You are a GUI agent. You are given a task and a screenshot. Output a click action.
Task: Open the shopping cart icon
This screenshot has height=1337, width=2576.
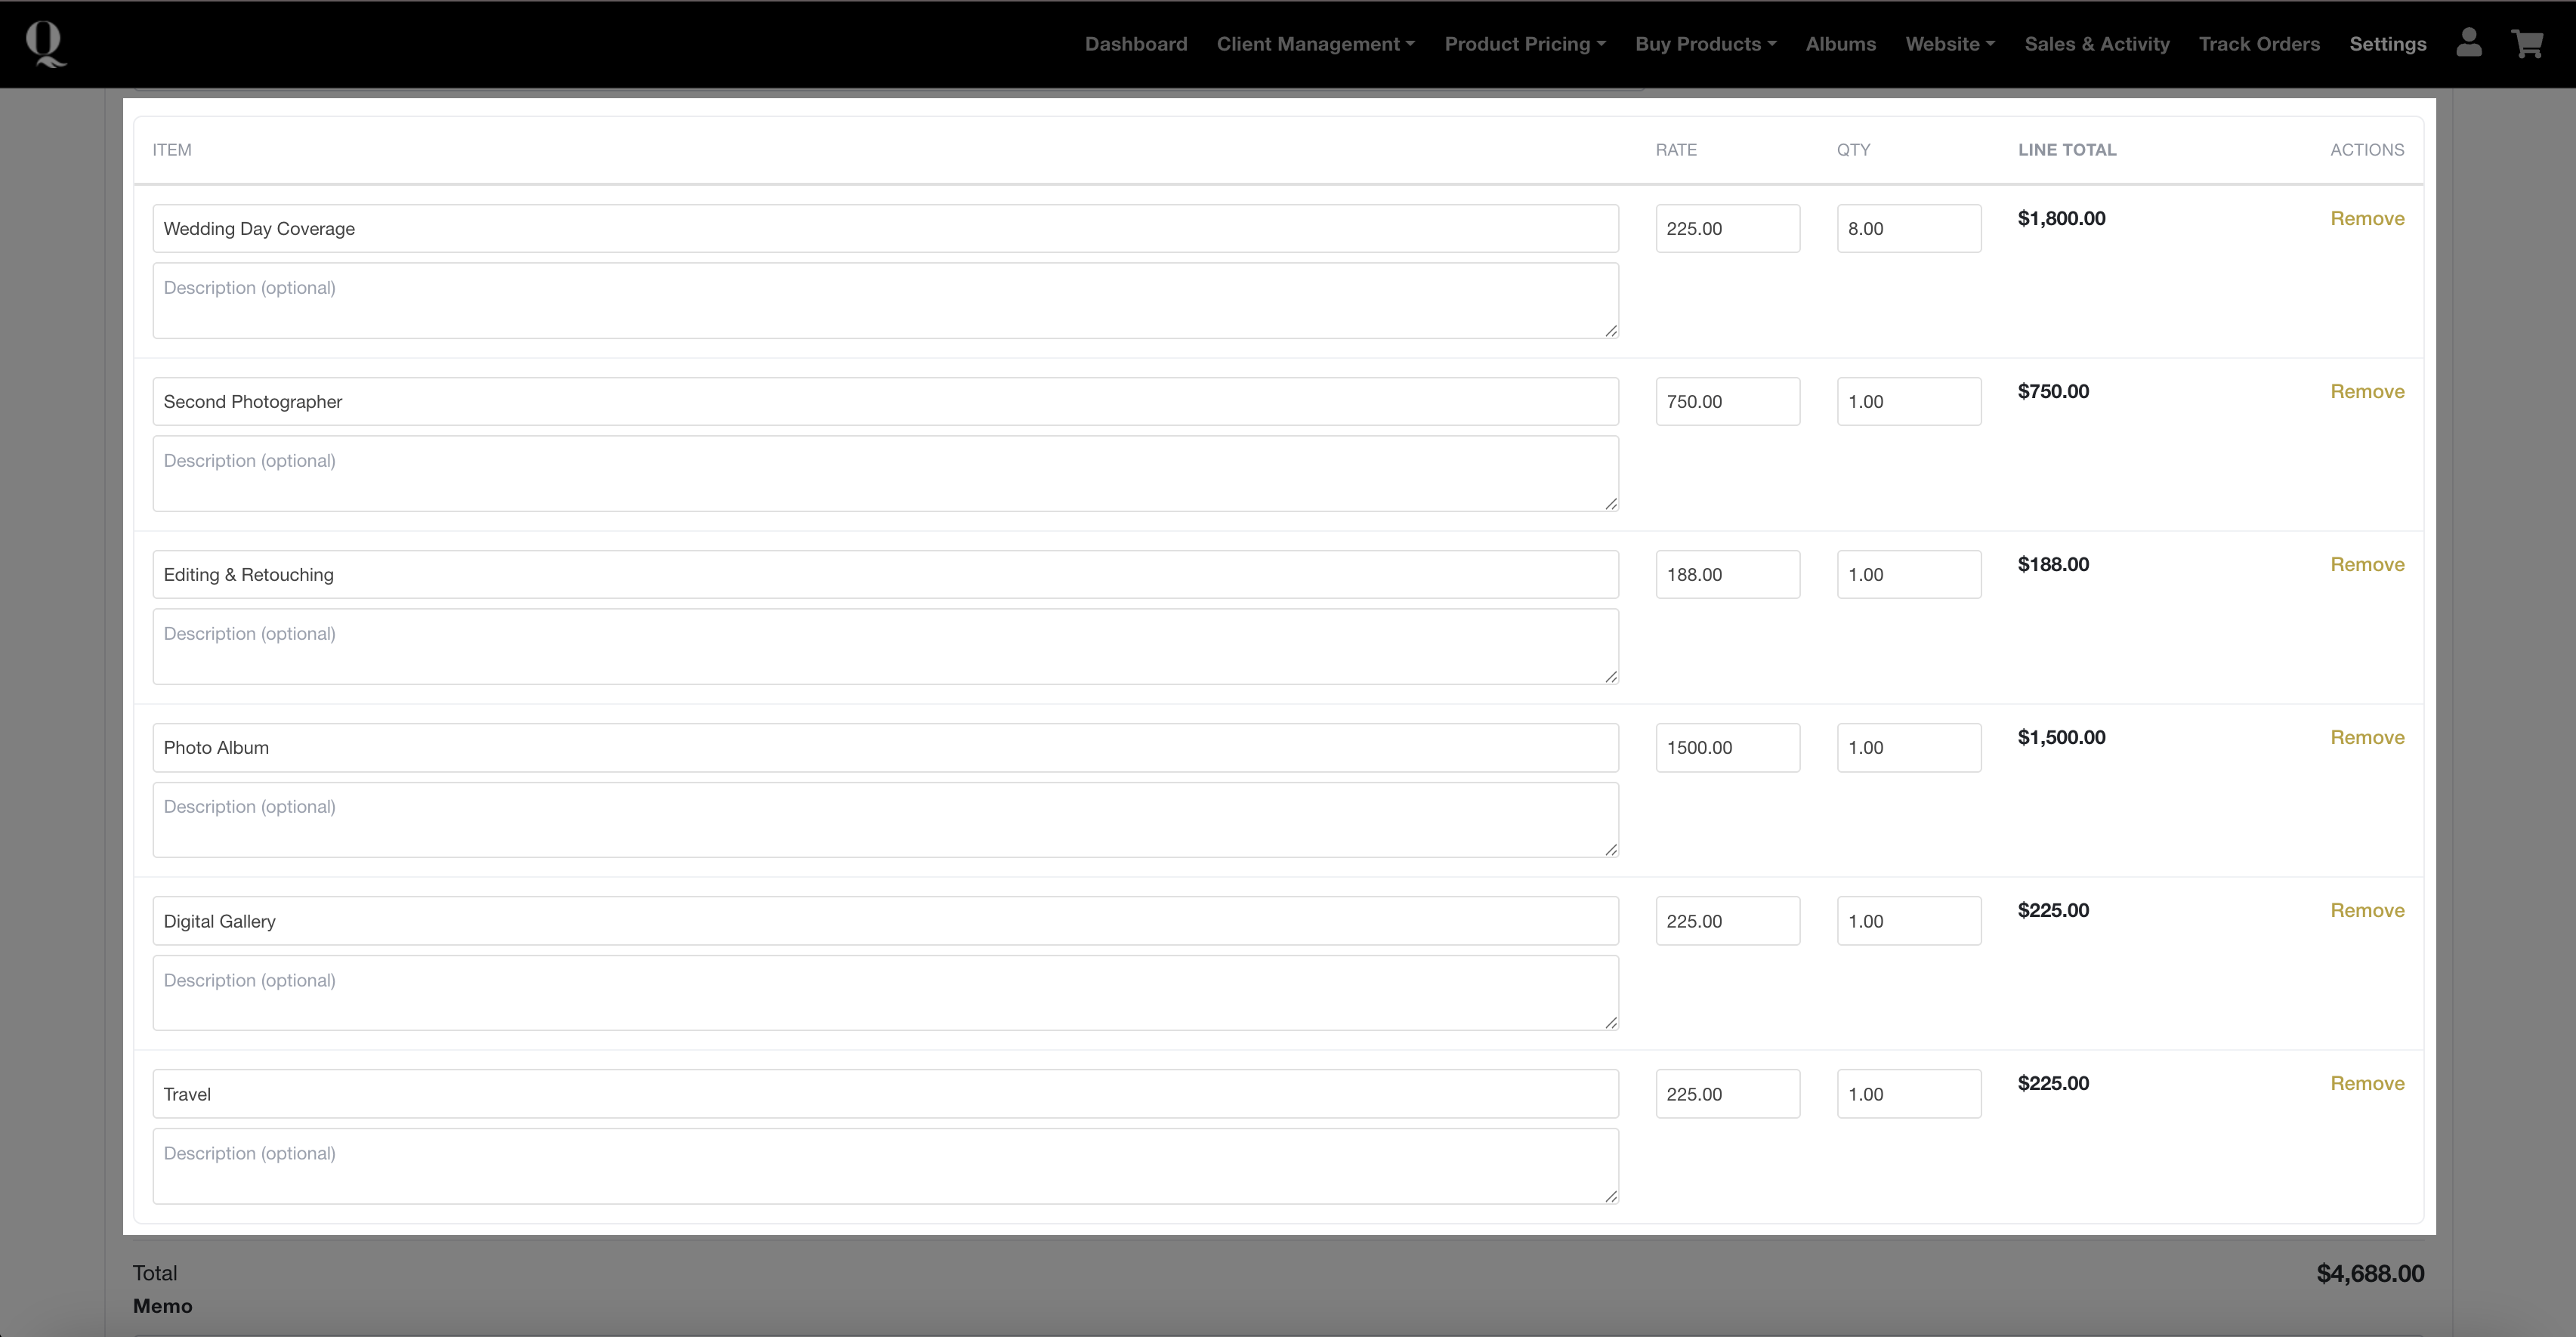tap(2527, 43)
